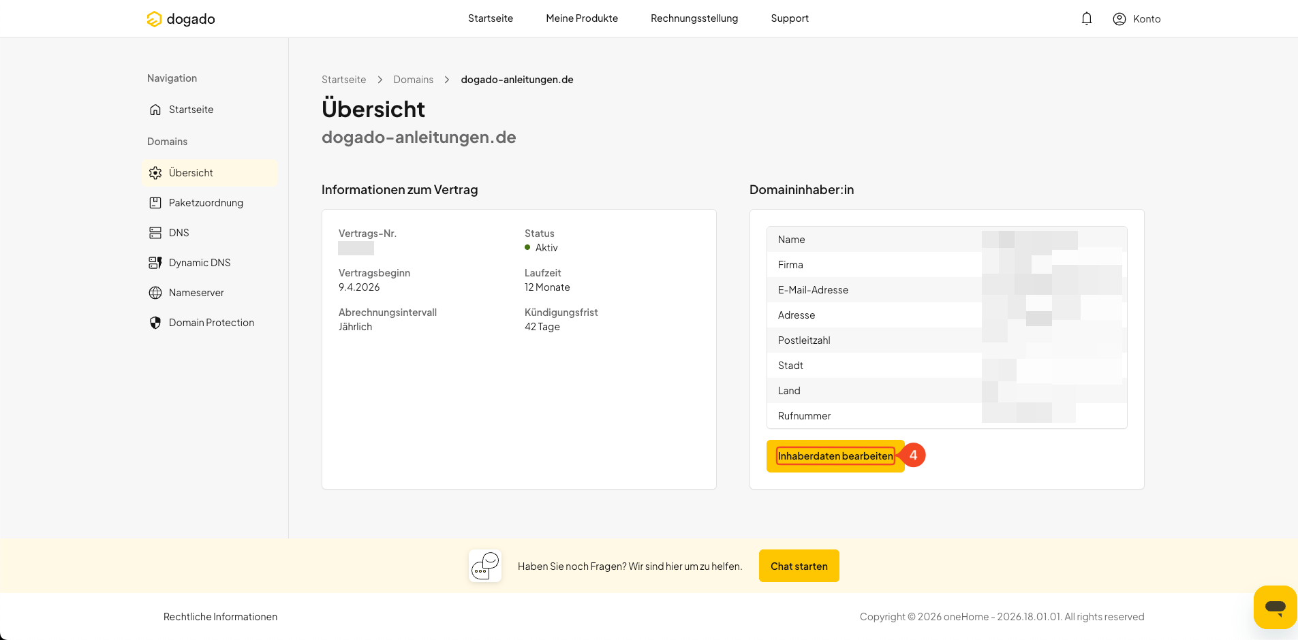This screenshot has width=1298, height=640.
Task: Click the Stadt row label
Action: (790, 366)
